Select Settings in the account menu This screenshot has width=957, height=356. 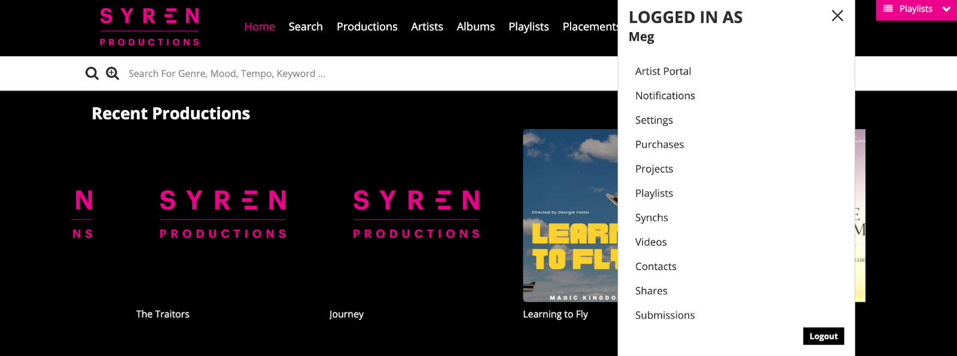654,120
